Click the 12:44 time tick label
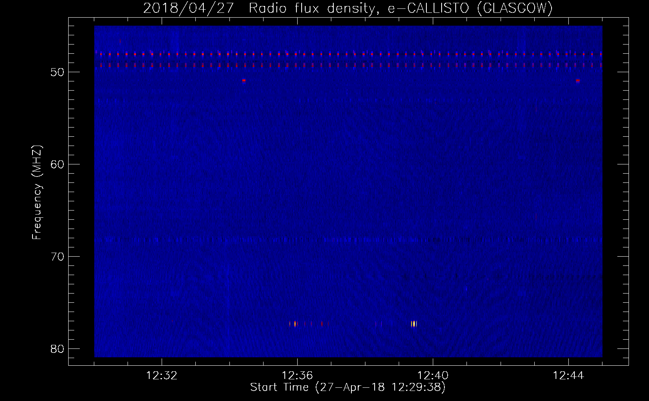This screenshot has width=649, height=401. tap(568, 376)
